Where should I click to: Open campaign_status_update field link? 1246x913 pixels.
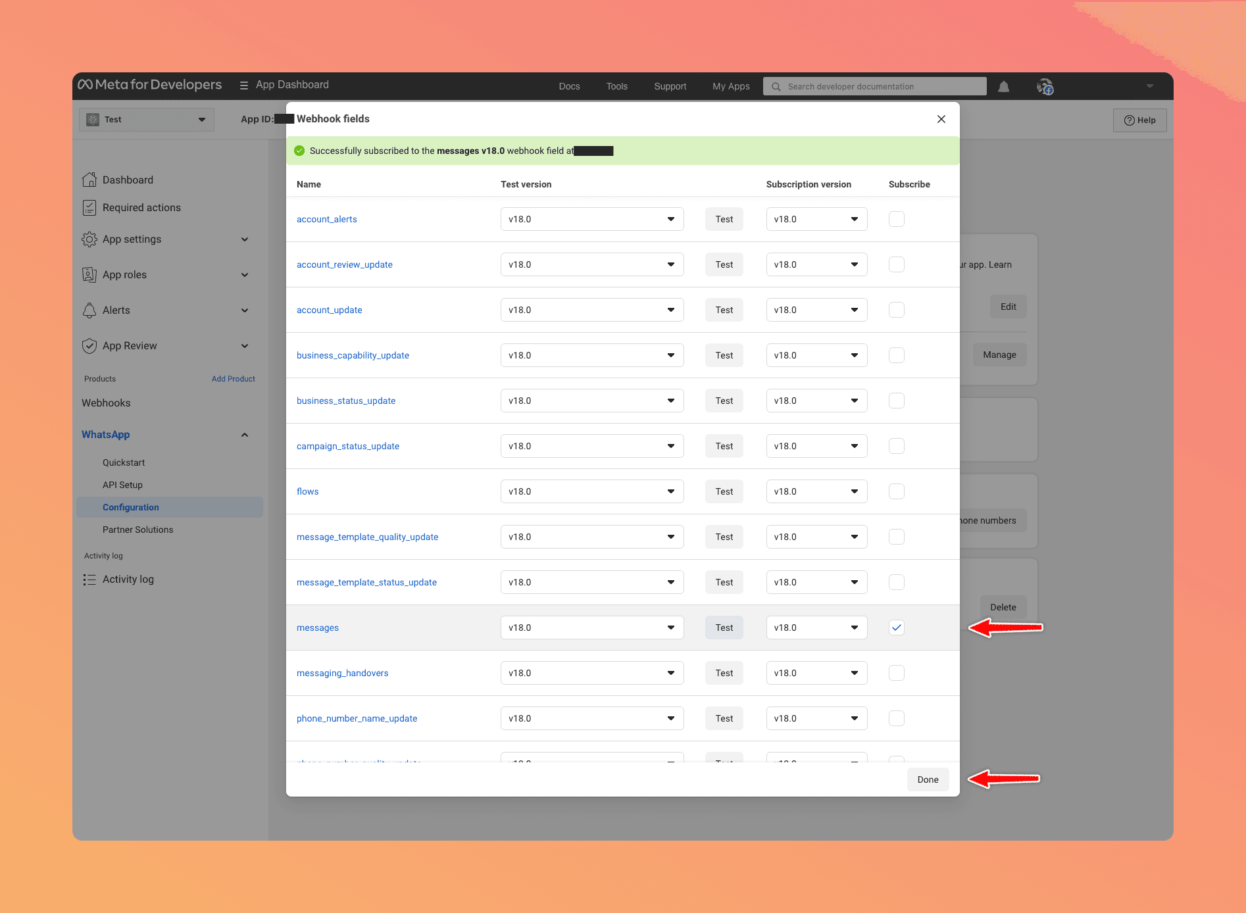348,446
